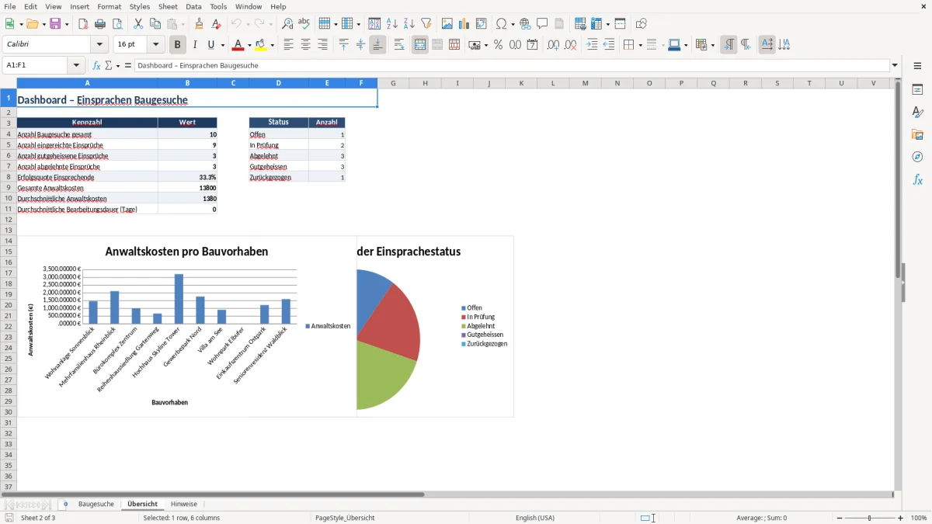Switch to the Hinweise sheet tab
This screenshot has width=932, height=524.
click(184, 505)
